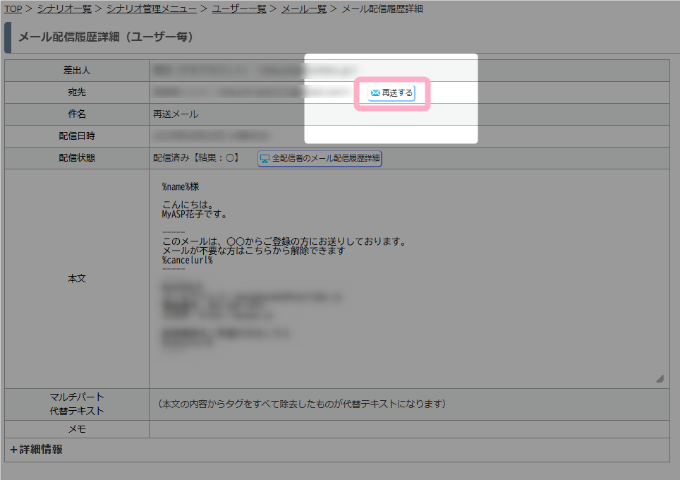
Task: Open シナリオ一覧 breadcrumb link
Action: pyautogui.click(x=64, y=8)
